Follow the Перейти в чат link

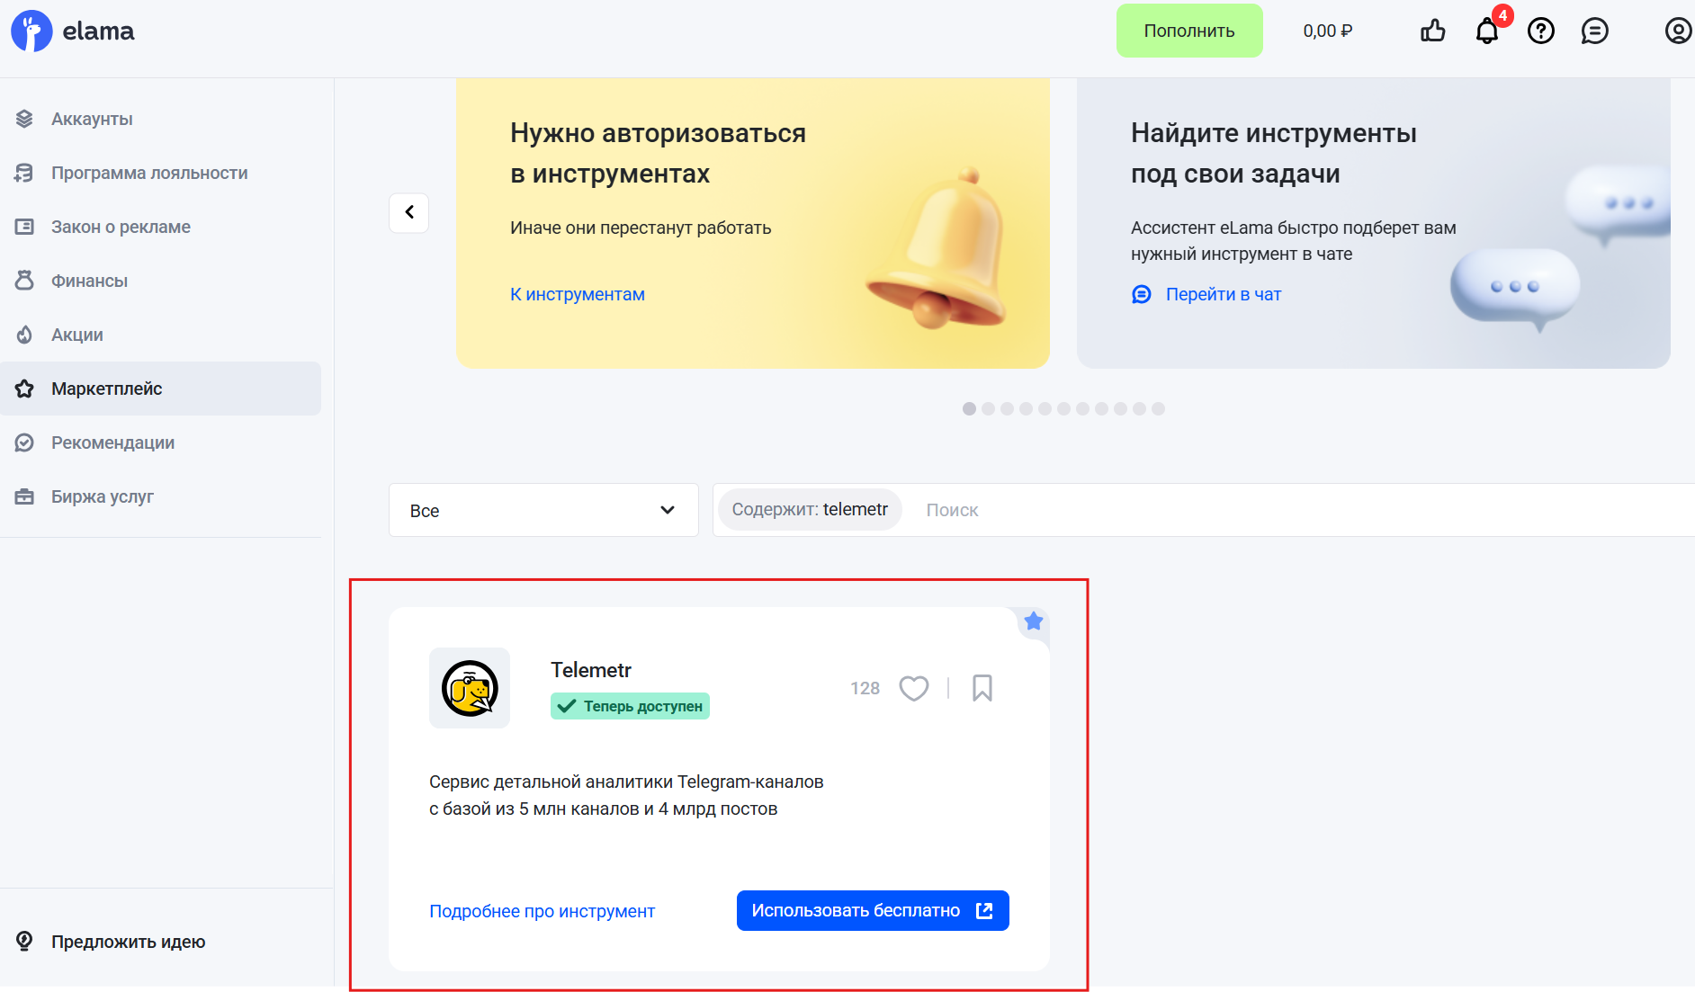[x=1223, y=294]
